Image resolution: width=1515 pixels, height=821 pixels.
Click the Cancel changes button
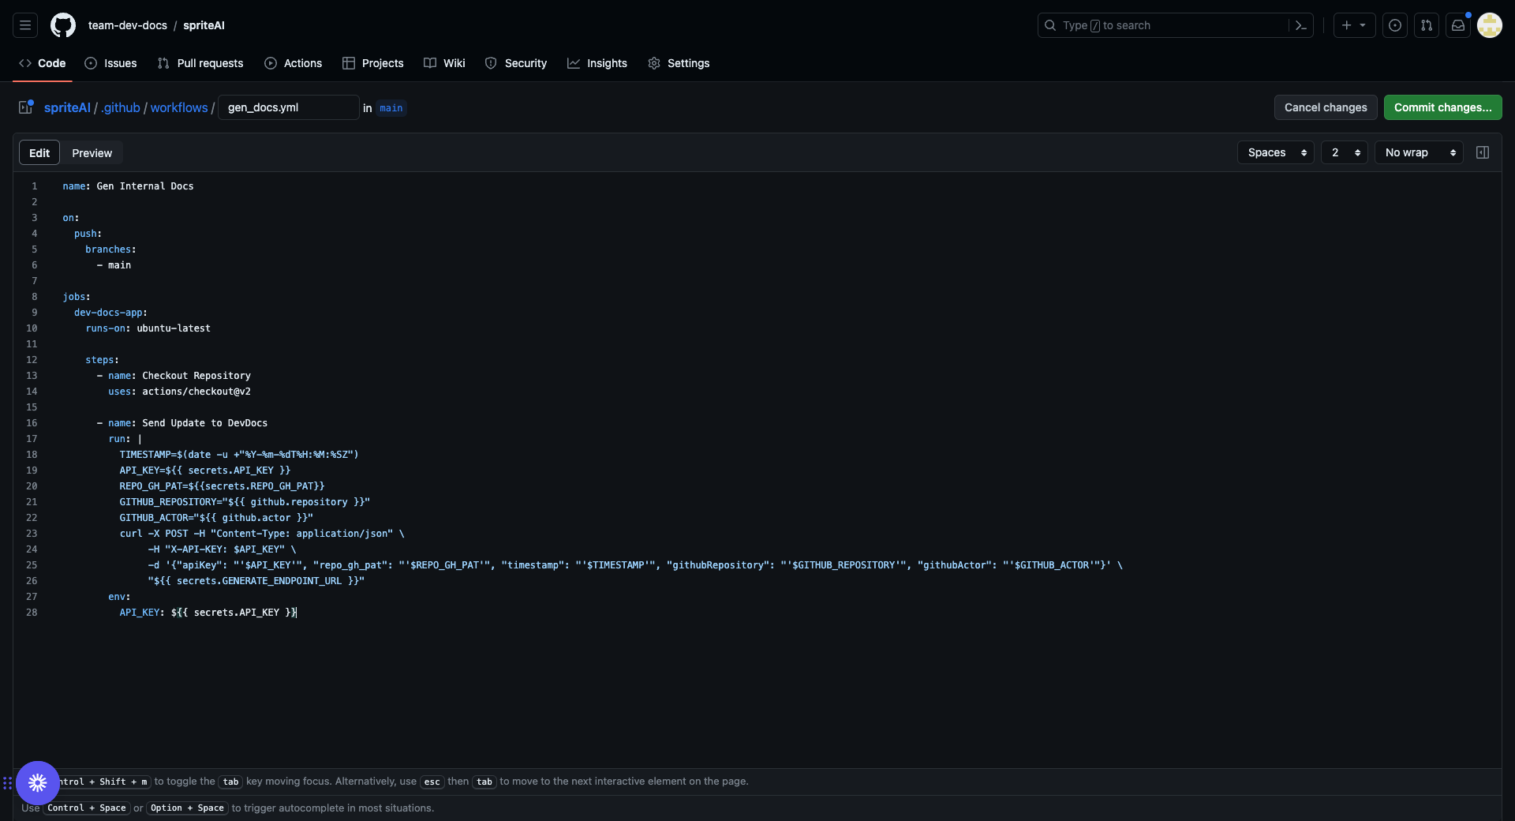[1326, 107]
